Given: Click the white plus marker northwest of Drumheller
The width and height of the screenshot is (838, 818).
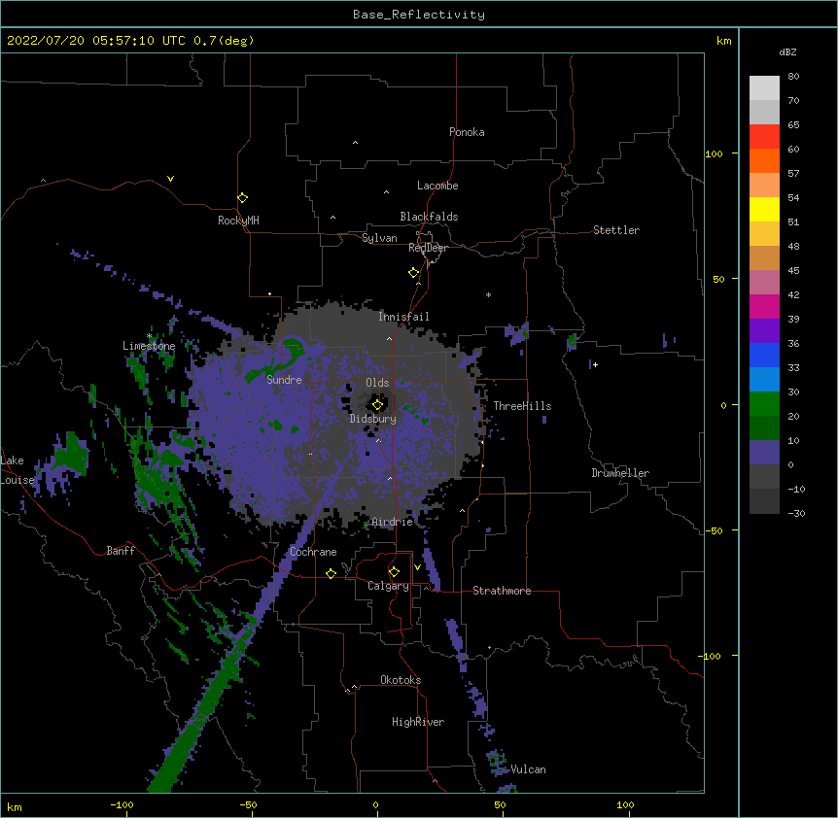Looking at the screenshot, I should [595, 364].
